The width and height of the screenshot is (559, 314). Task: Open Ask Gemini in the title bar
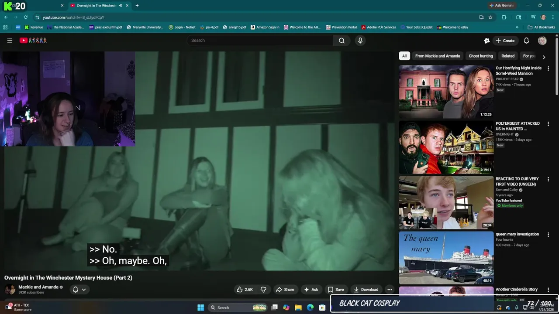coord(501,6)
